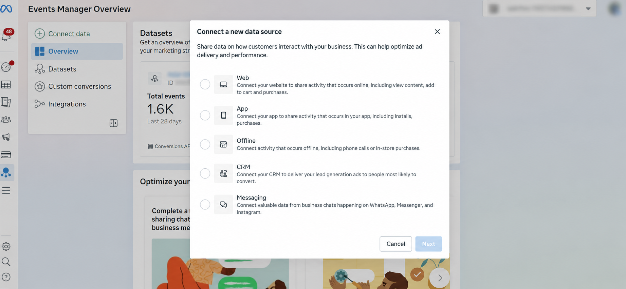Screen dimensions: 626x289
Task: Pick the CRM radio button
Action: [x=205, y=173]
